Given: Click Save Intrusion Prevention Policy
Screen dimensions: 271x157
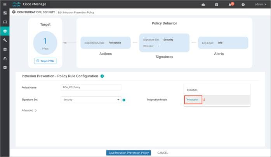Looking at the screenshot, I should (129, 153).
